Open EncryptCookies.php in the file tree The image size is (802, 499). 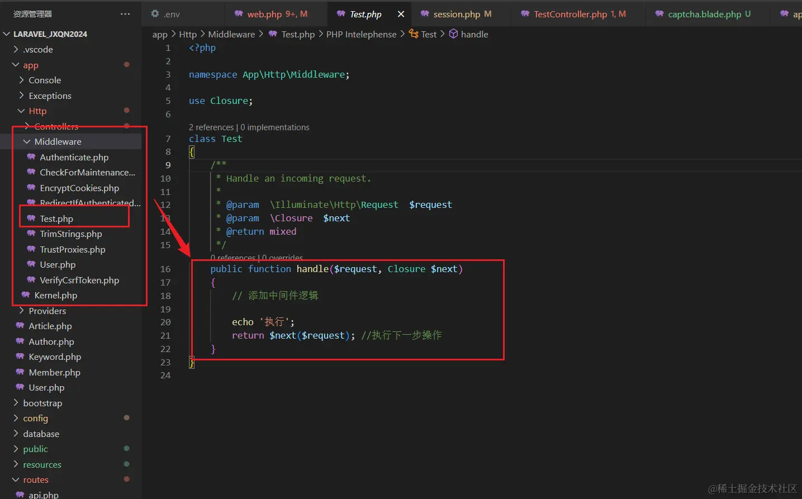(x=79, y=188)
